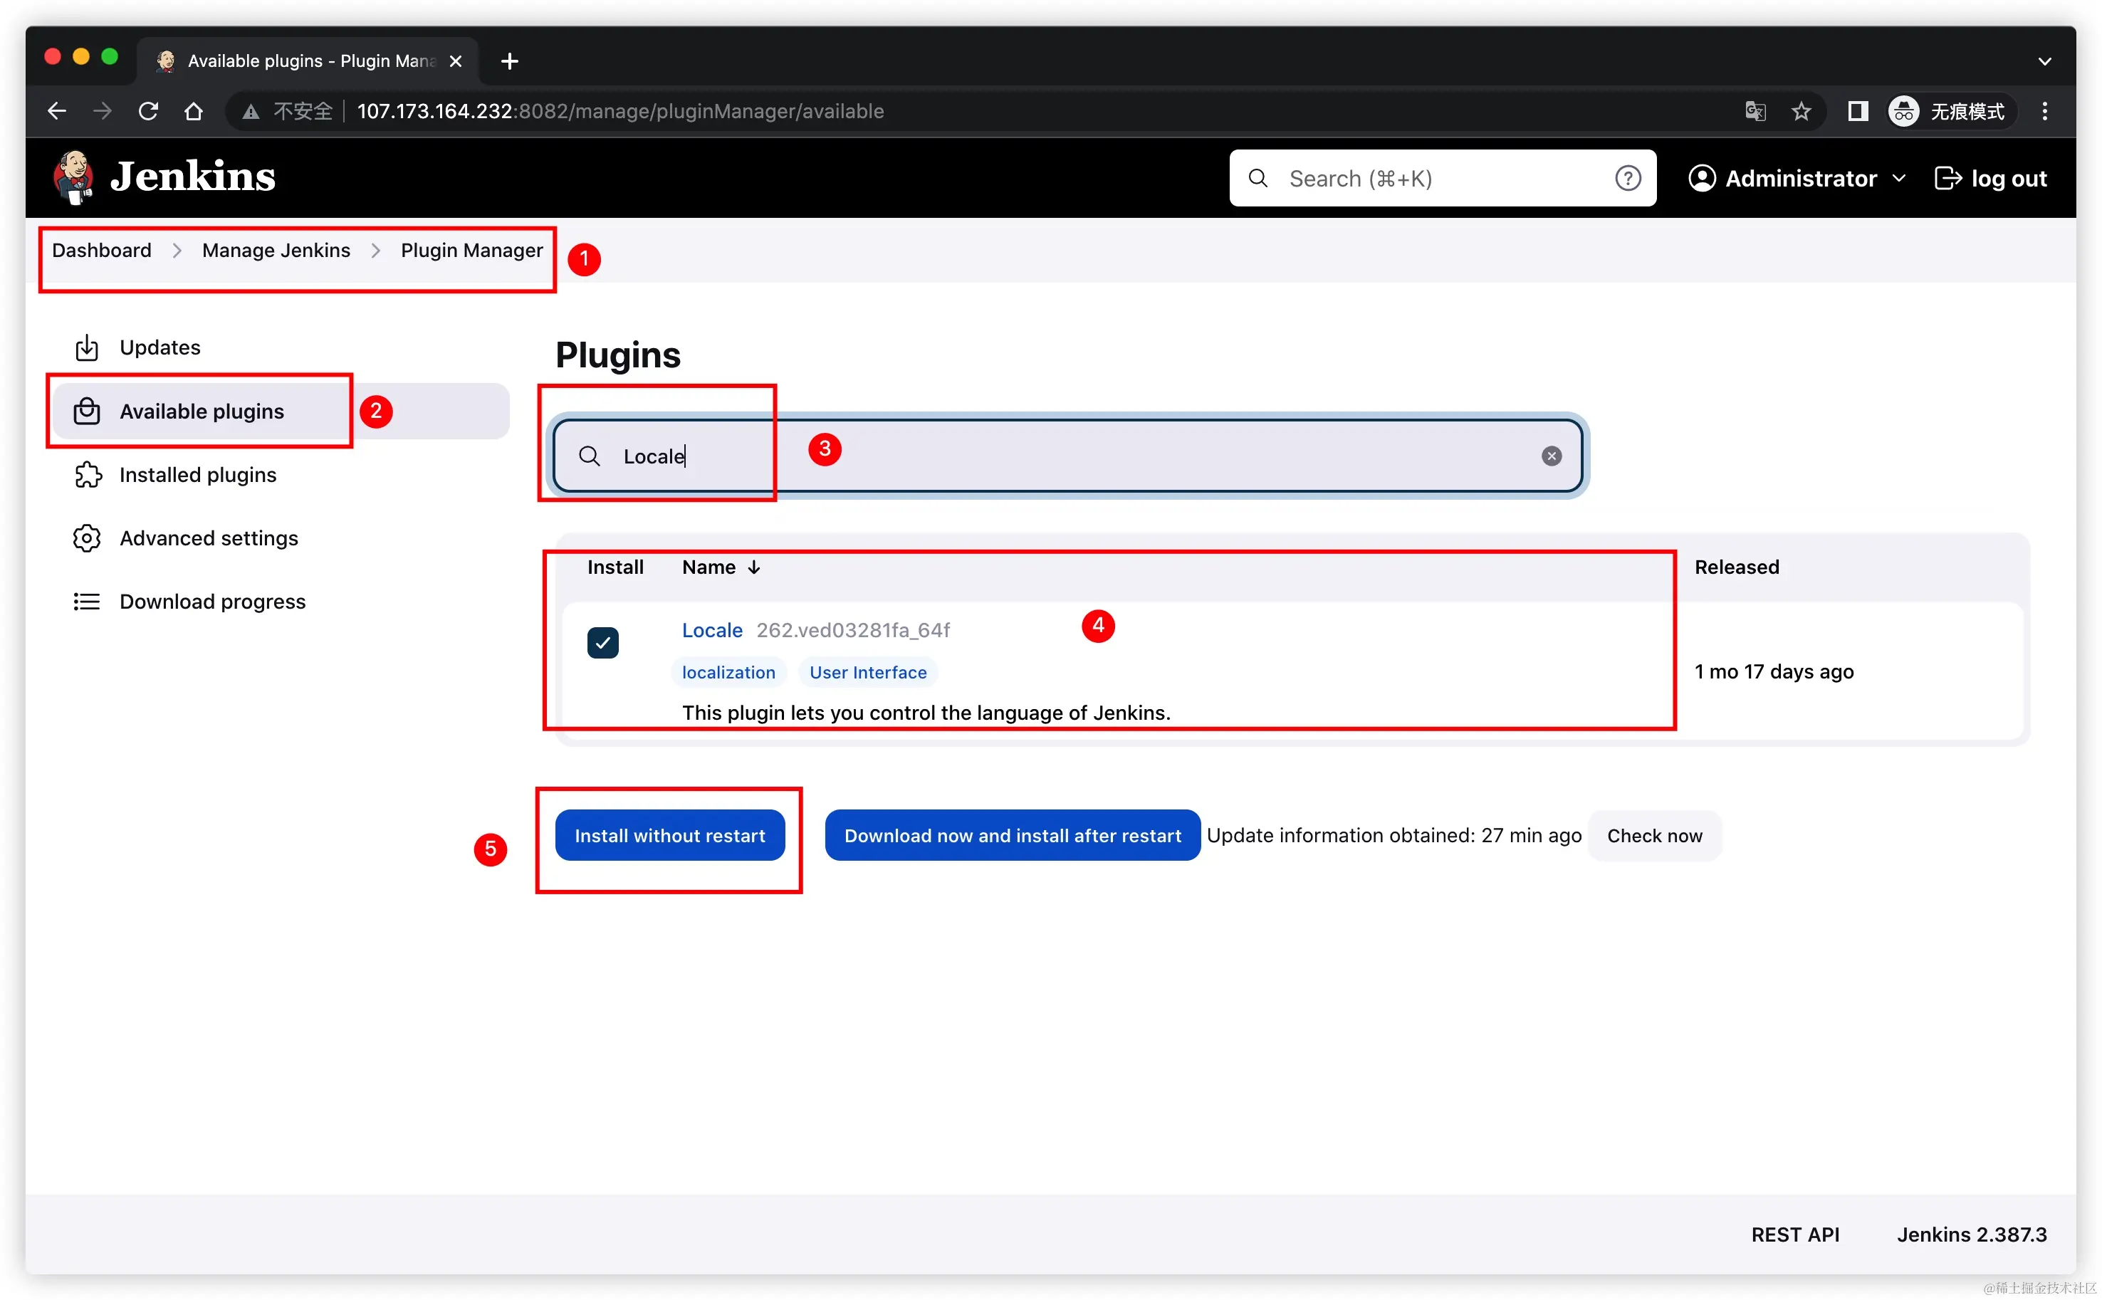Viewport: 2102px width, 1300px height.
Task: Click the header search magnifier icon
Action: point(1257,178)
